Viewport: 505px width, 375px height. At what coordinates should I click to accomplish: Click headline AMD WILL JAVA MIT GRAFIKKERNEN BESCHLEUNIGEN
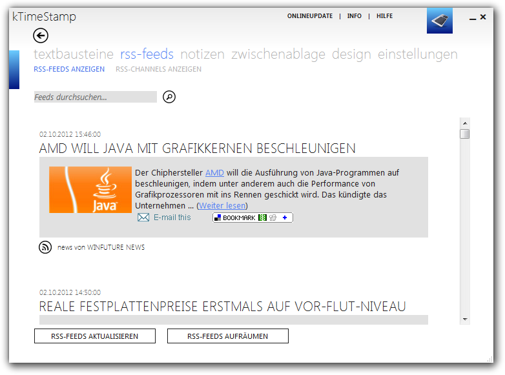coord(198,148)
